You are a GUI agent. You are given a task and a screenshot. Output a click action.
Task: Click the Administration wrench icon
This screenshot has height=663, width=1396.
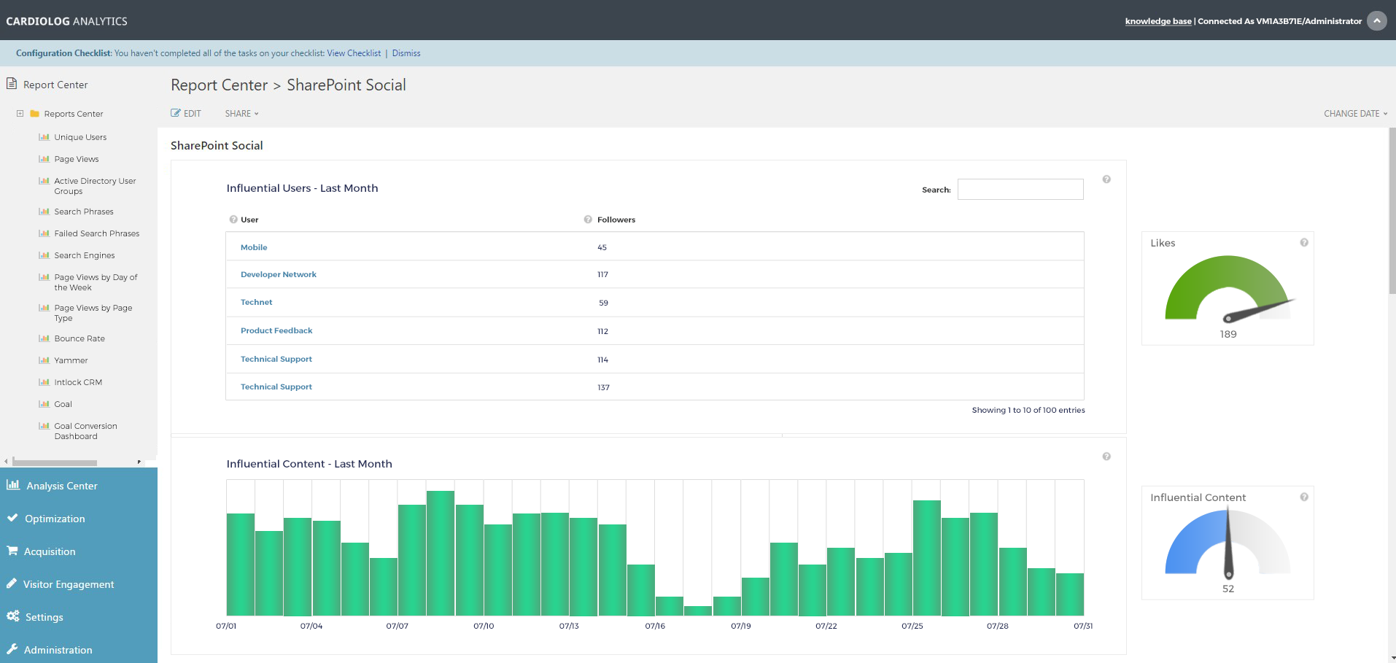tap(12, 649)
